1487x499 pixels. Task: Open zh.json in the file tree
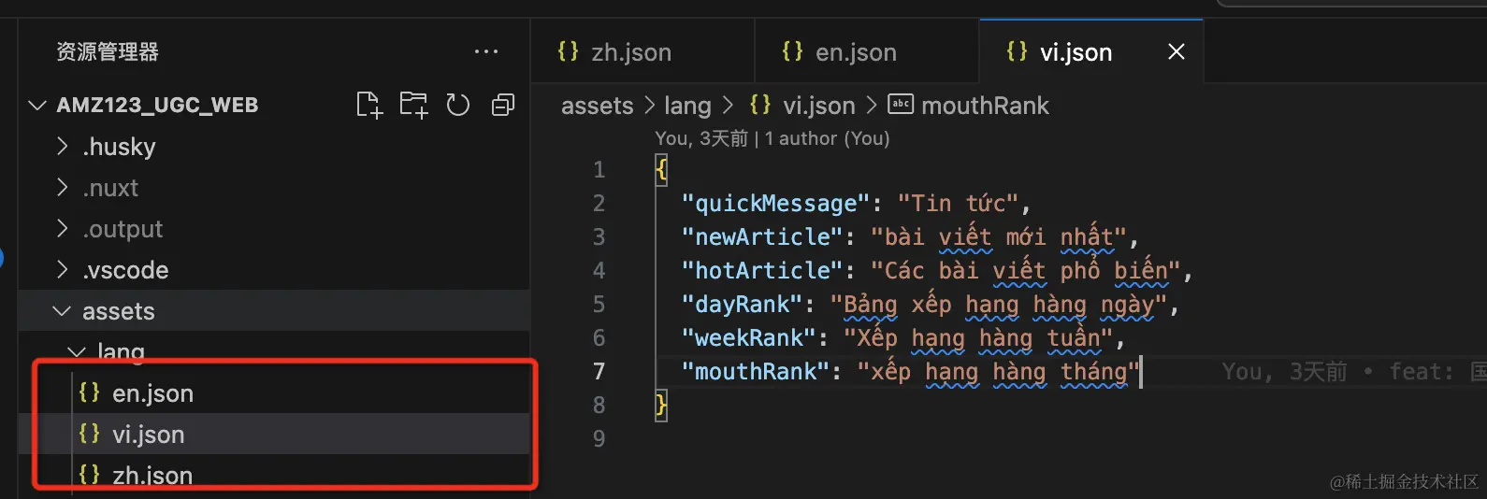pyautogui.click(x=274, y=476)
